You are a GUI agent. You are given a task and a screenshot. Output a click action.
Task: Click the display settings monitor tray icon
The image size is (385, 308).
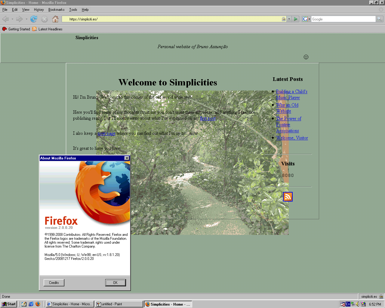363,304
